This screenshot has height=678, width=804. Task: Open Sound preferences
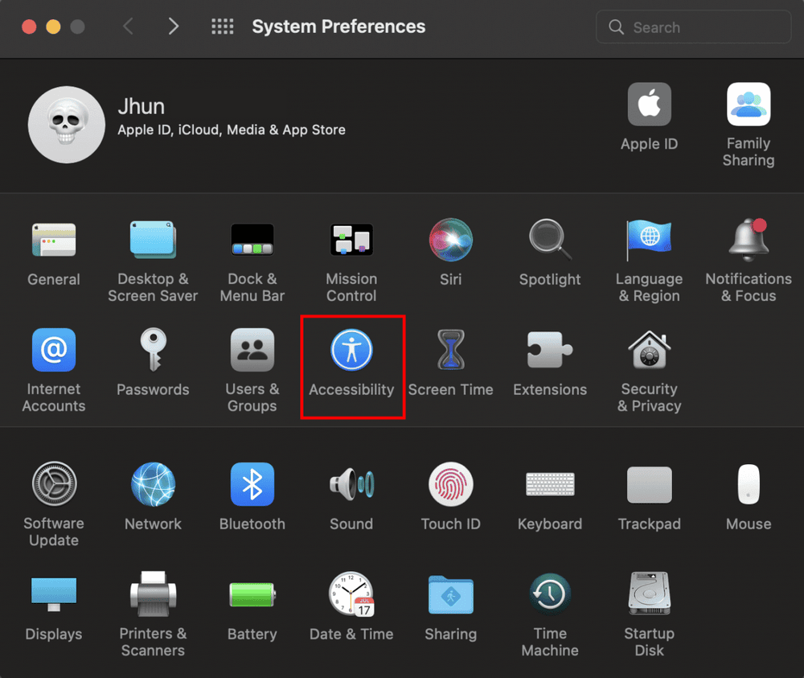click(351, 484)
